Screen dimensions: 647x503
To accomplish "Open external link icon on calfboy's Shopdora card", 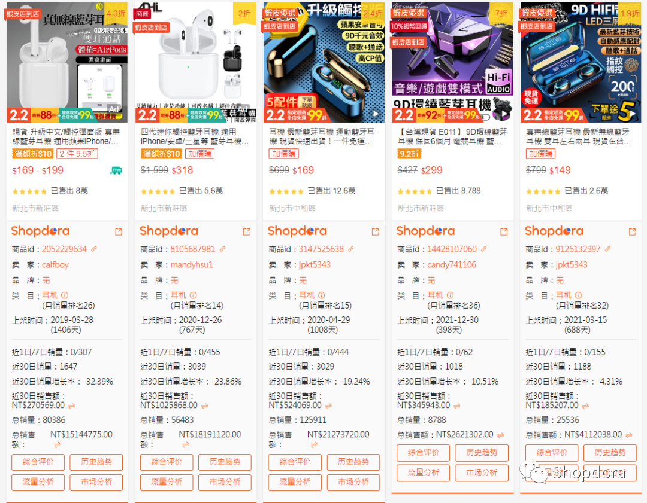I will 119,232.
